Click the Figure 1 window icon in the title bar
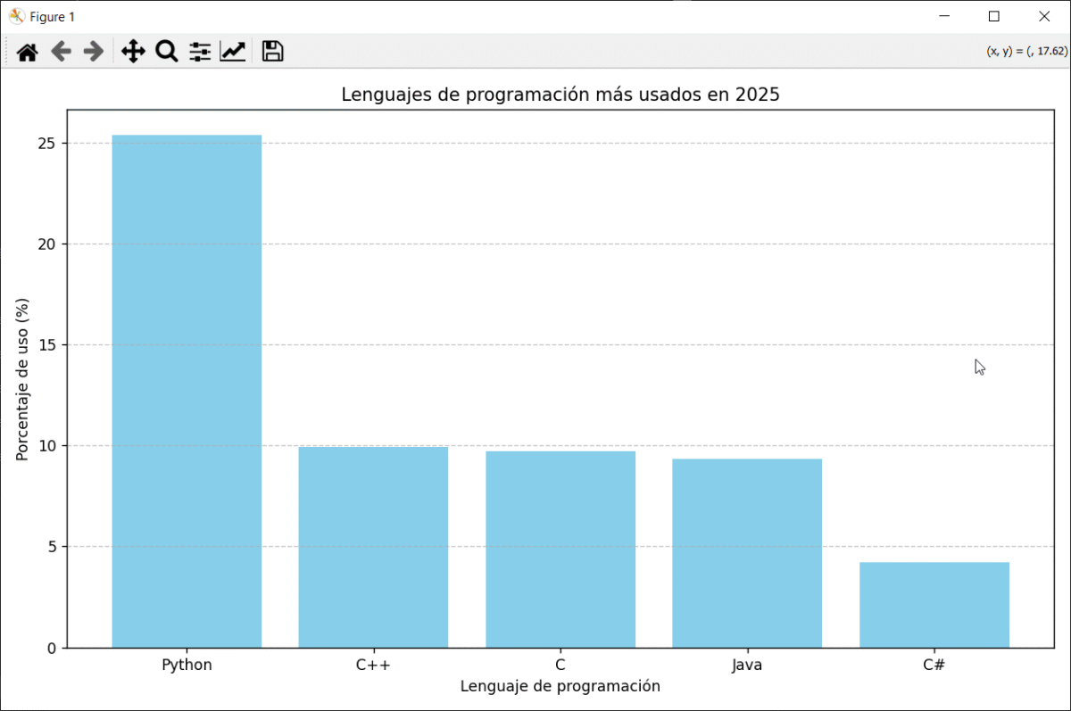The width and height of the screenshot is (1071, 711). tap(16, 16)
